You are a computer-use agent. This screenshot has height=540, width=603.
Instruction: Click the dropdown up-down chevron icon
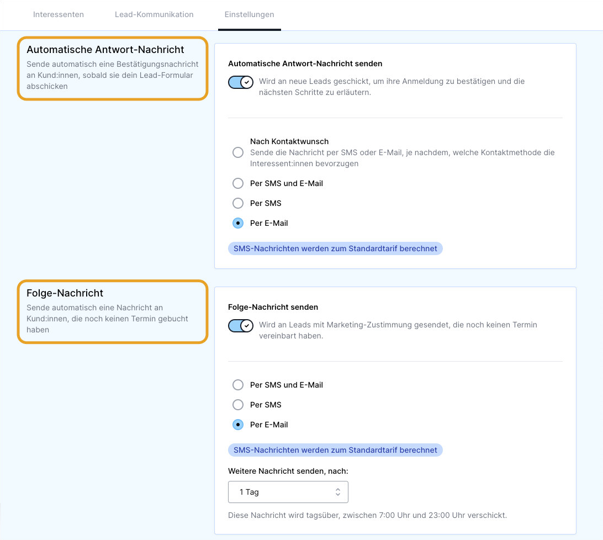tap(337, 492)
